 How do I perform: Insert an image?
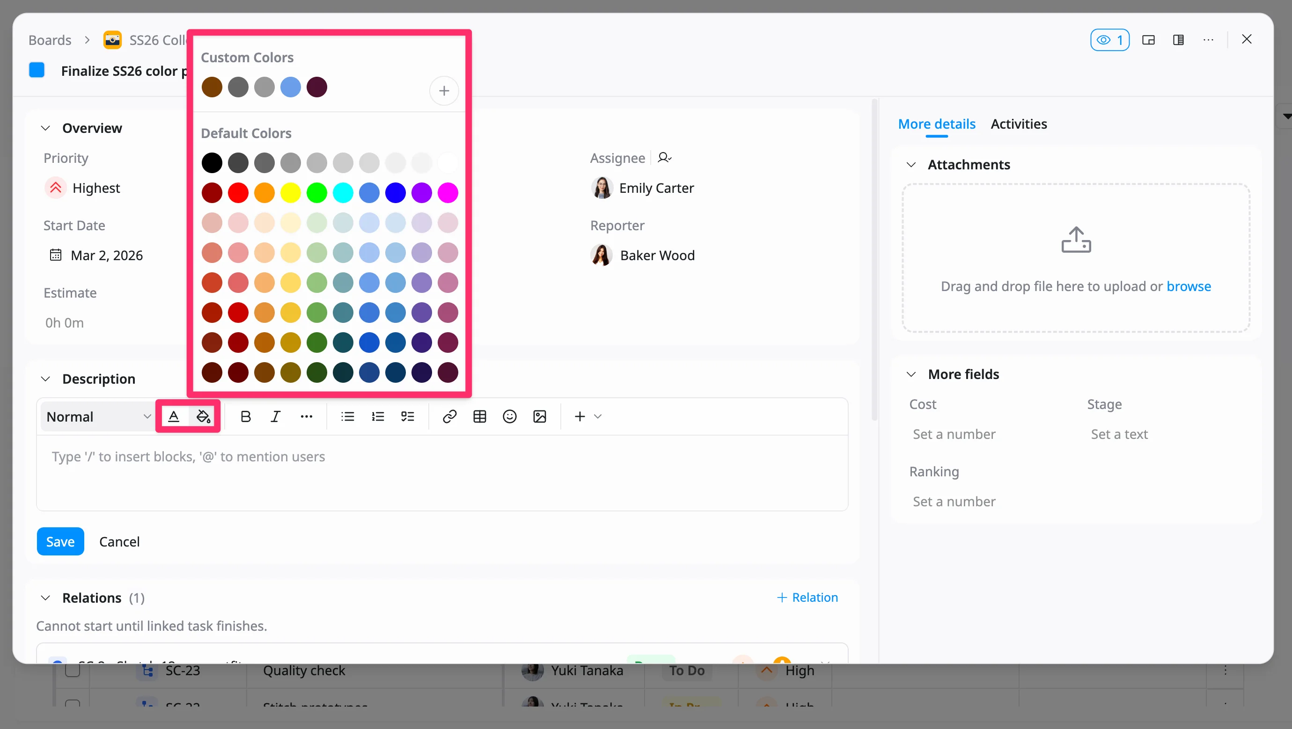[540, 416]
